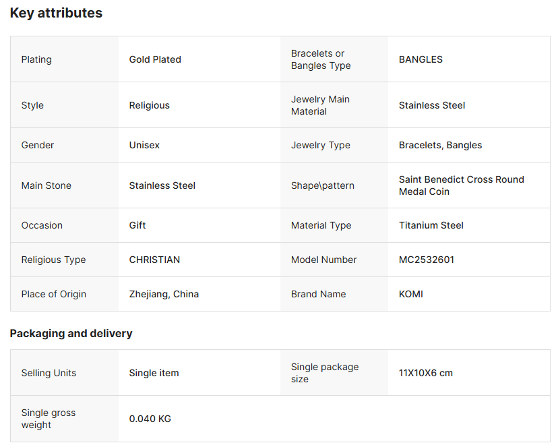Click the Single gross weight label
This screenshot has width=558, height=445.
point(48,419)
